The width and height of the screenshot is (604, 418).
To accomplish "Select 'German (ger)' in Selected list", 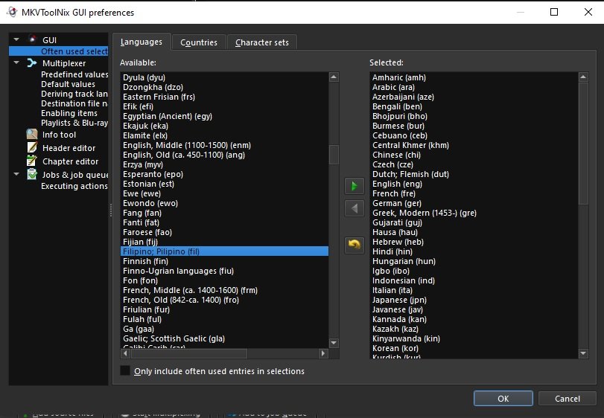I will (x=474, y=203).
